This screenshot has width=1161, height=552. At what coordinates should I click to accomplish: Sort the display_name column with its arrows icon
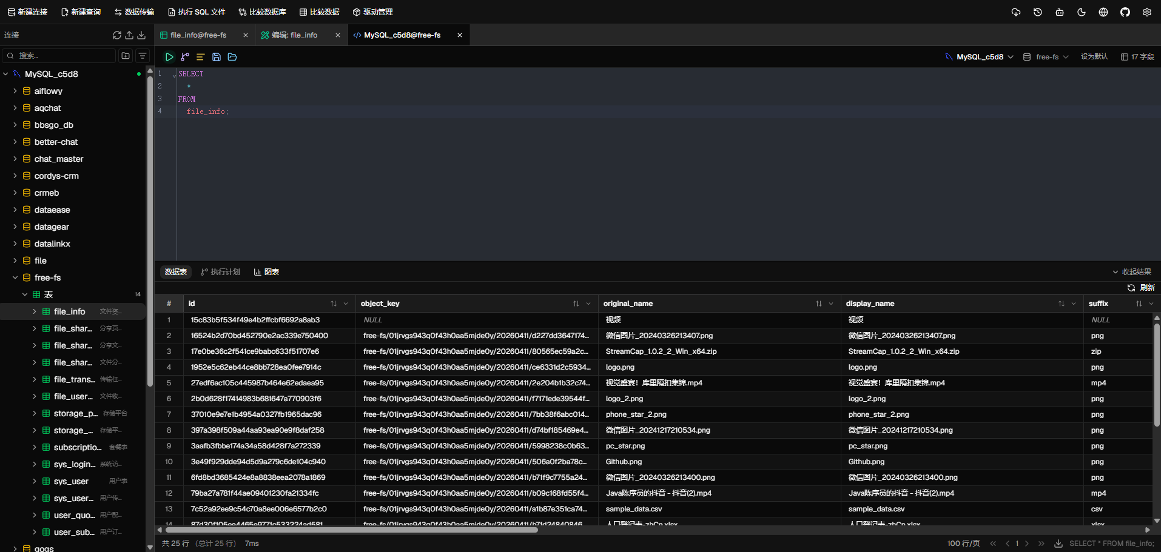point(1062,304)
